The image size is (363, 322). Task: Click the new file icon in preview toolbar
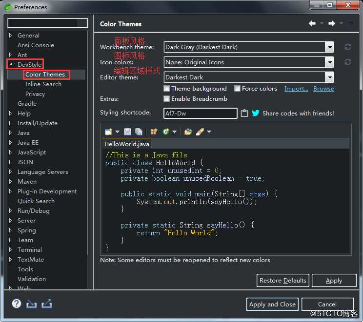click(108, 132)
